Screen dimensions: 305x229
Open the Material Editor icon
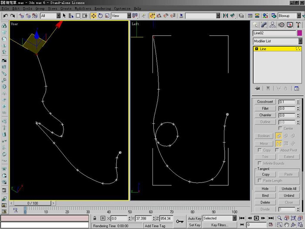(265, 16)
